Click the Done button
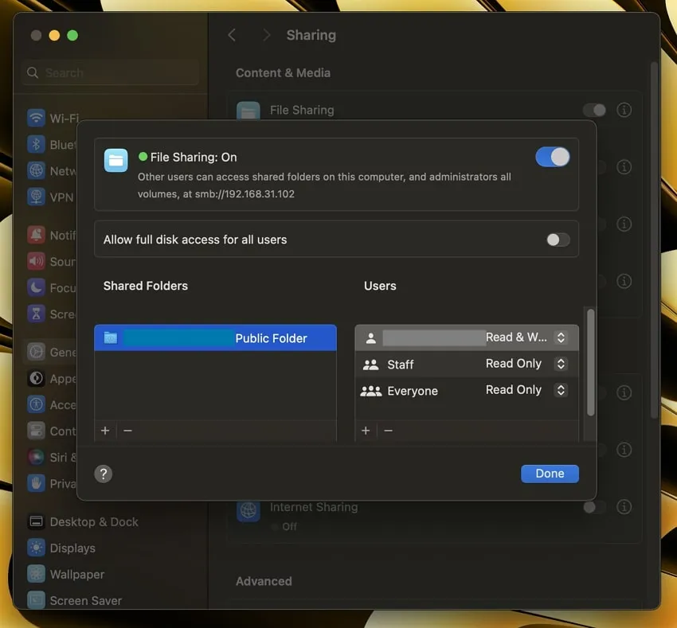Image resolution: width=677 pixels, height=628 pixels. coord(550,474)
